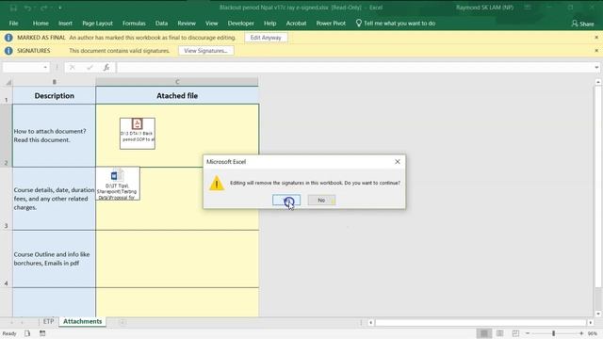
Task: Click the Insert Function fx icon
Action: pos(106,67)
